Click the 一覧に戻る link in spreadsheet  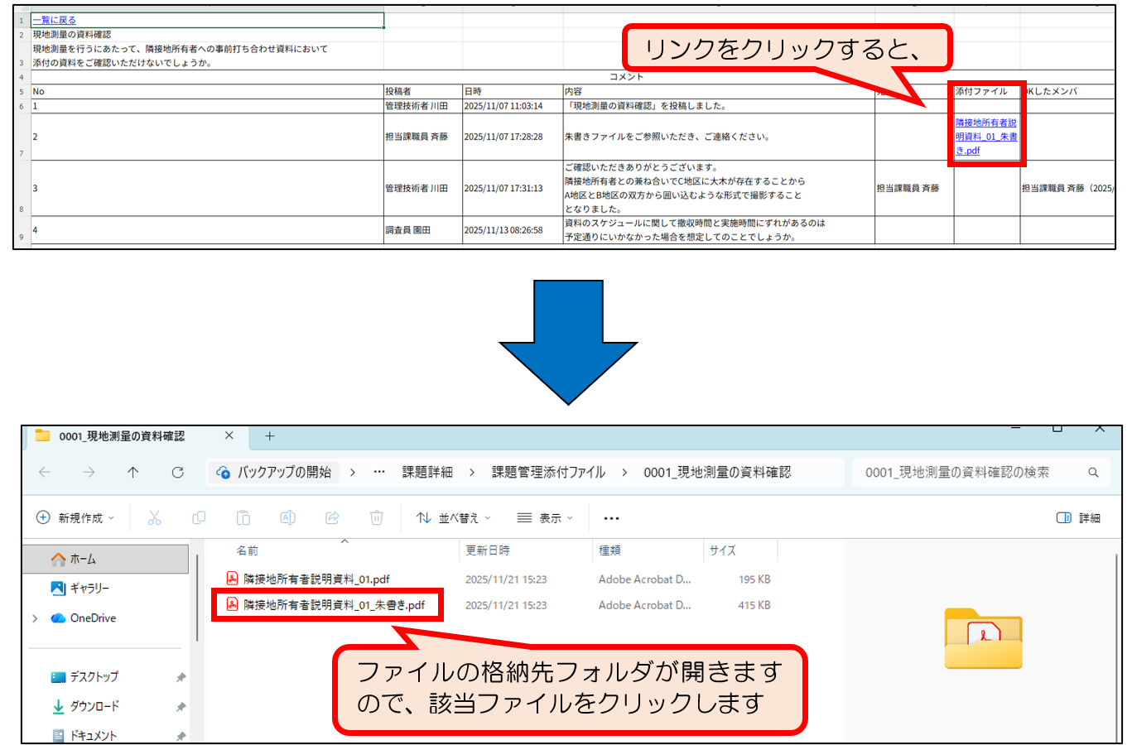pyautogui.click(x=55, y=20)
